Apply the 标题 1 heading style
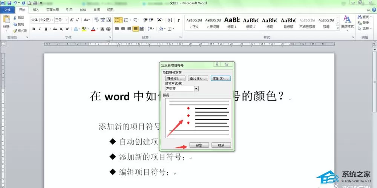The width and height of the screenshot is (377, 188). (x=232, y=23)
